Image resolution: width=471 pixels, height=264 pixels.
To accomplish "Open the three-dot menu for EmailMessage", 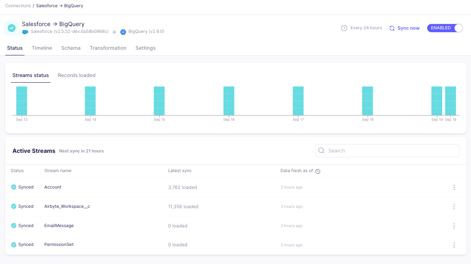I will coord(454,225).
